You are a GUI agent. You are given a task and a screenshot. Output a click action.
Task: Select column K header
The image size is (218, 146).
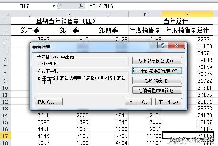tap(70, 15)
